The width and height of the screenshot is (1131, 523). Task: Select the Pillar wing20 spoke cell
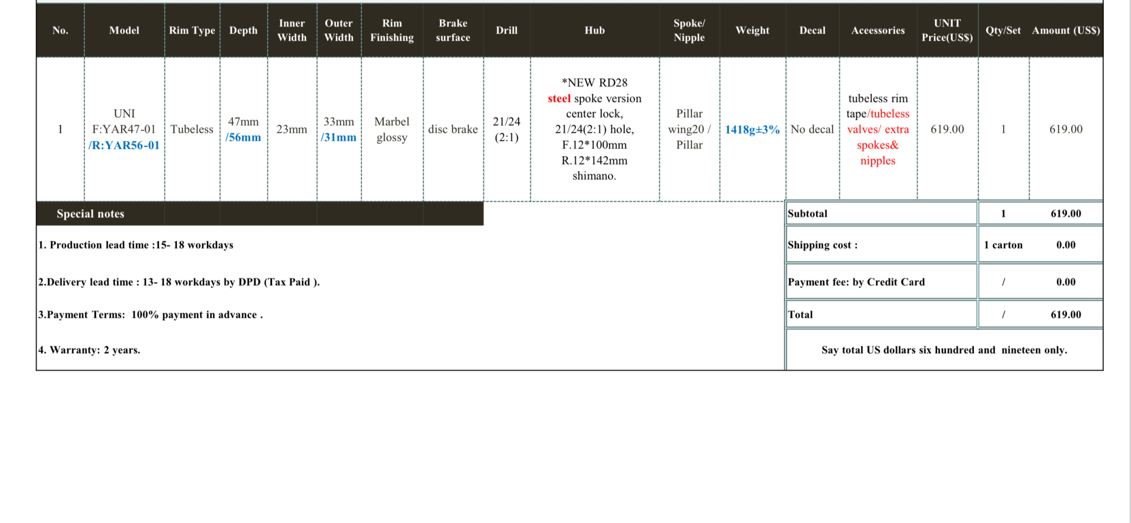pos(689,129)
